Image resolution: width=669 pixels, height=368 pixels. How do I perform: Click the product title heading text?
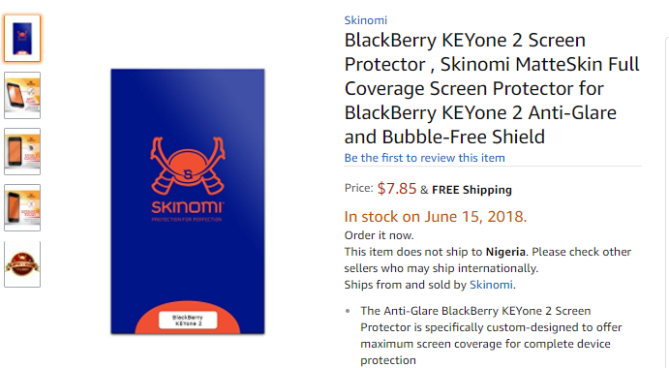(x=492, y=88)
